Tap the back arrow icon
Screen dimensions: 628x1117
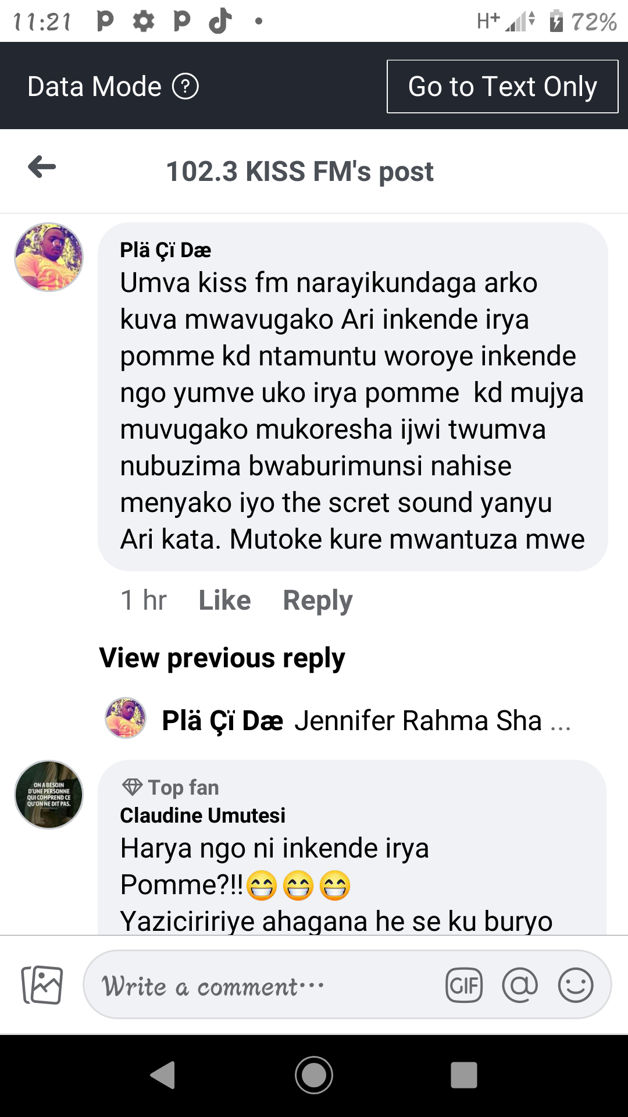(x=42, y=168)
